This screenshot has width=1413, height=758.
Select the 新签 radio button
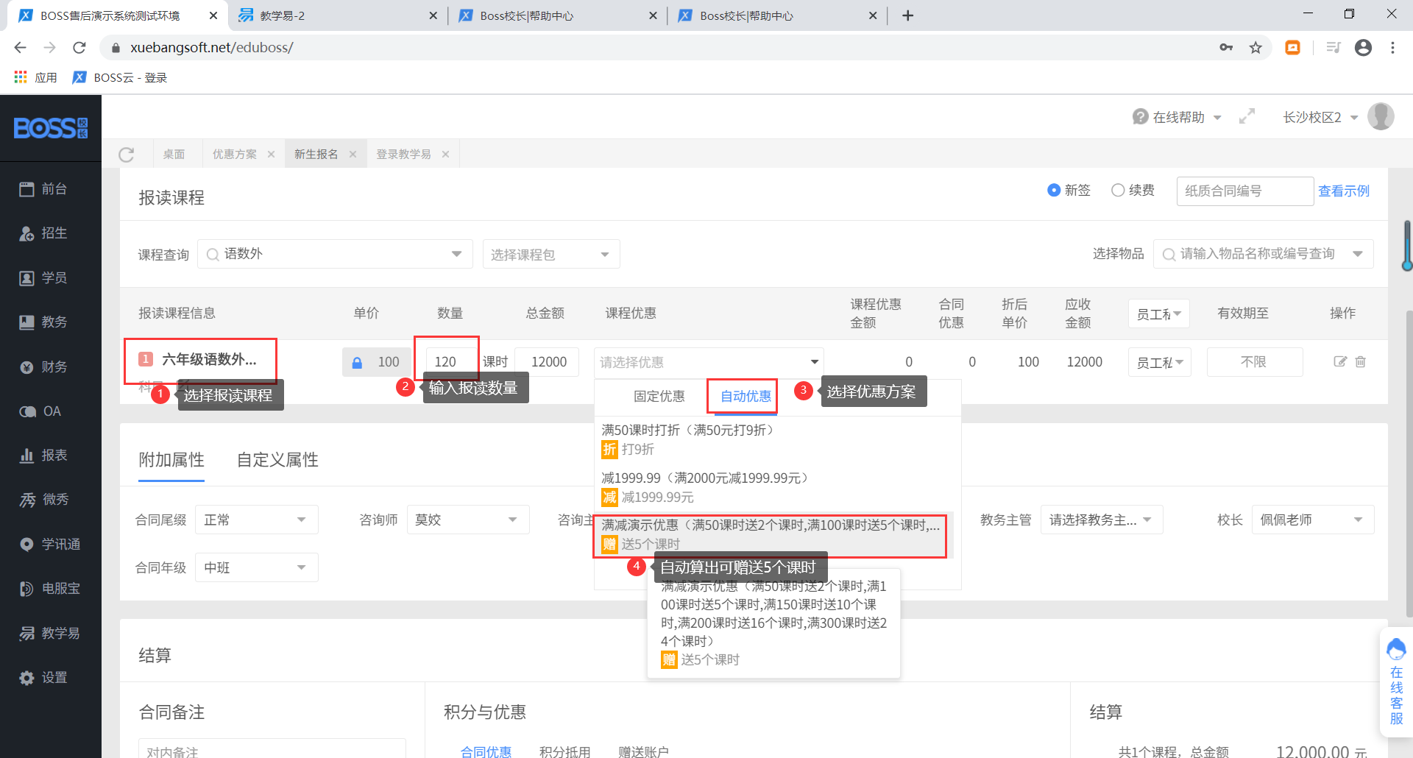(x=1054, y=191)
